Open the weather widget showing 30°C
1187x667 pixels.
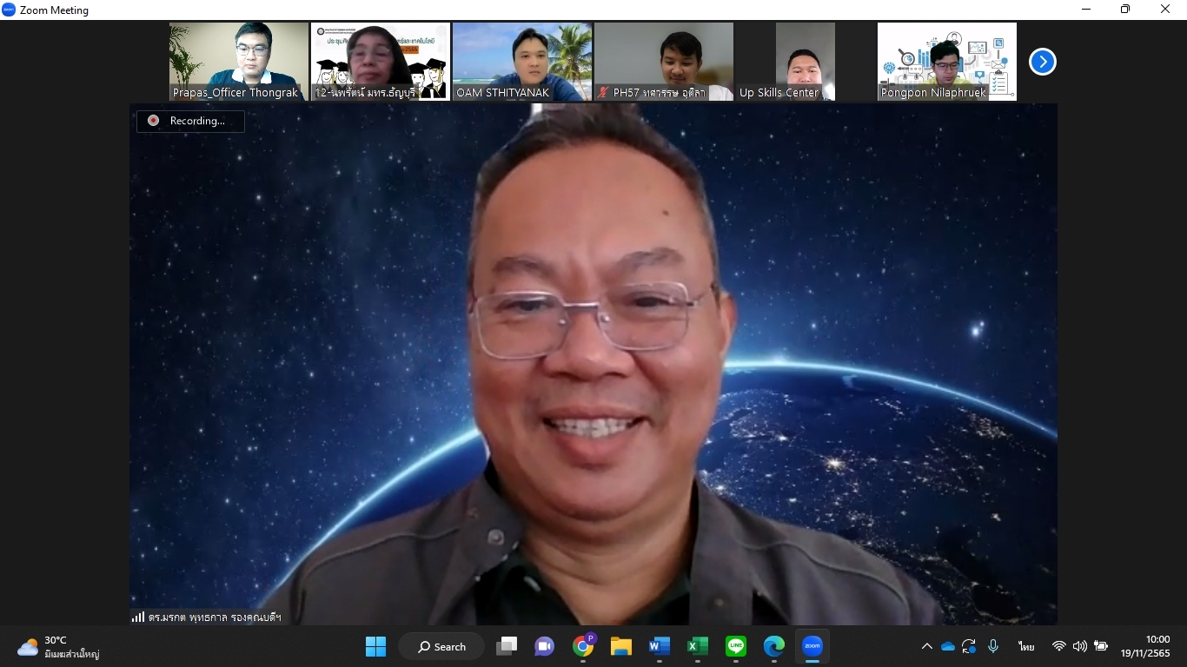[58, 647]
